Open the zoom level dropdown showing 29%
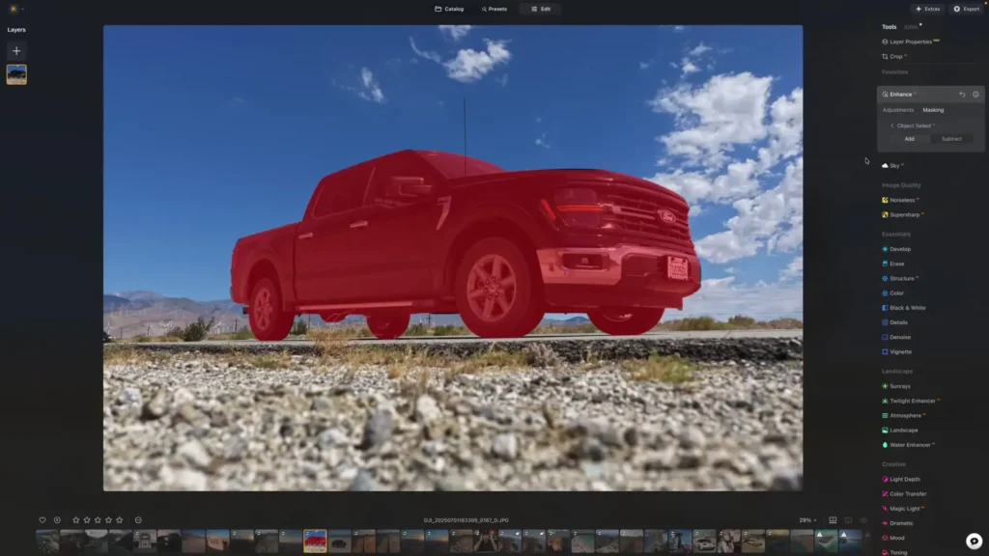989x556 pixels. 806,518
